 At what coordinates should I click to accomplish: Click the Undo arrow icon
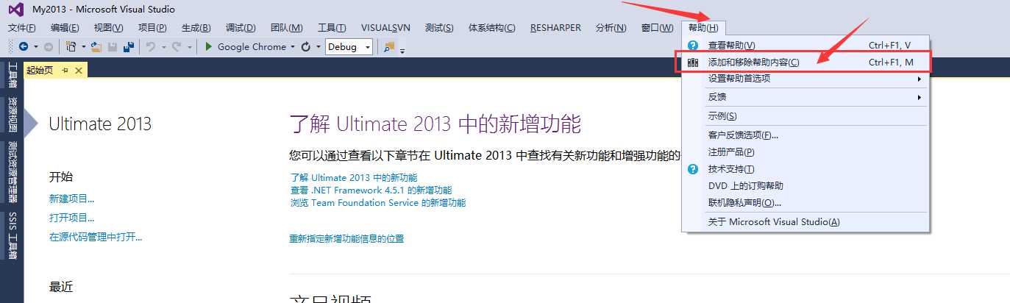point(150,46)
